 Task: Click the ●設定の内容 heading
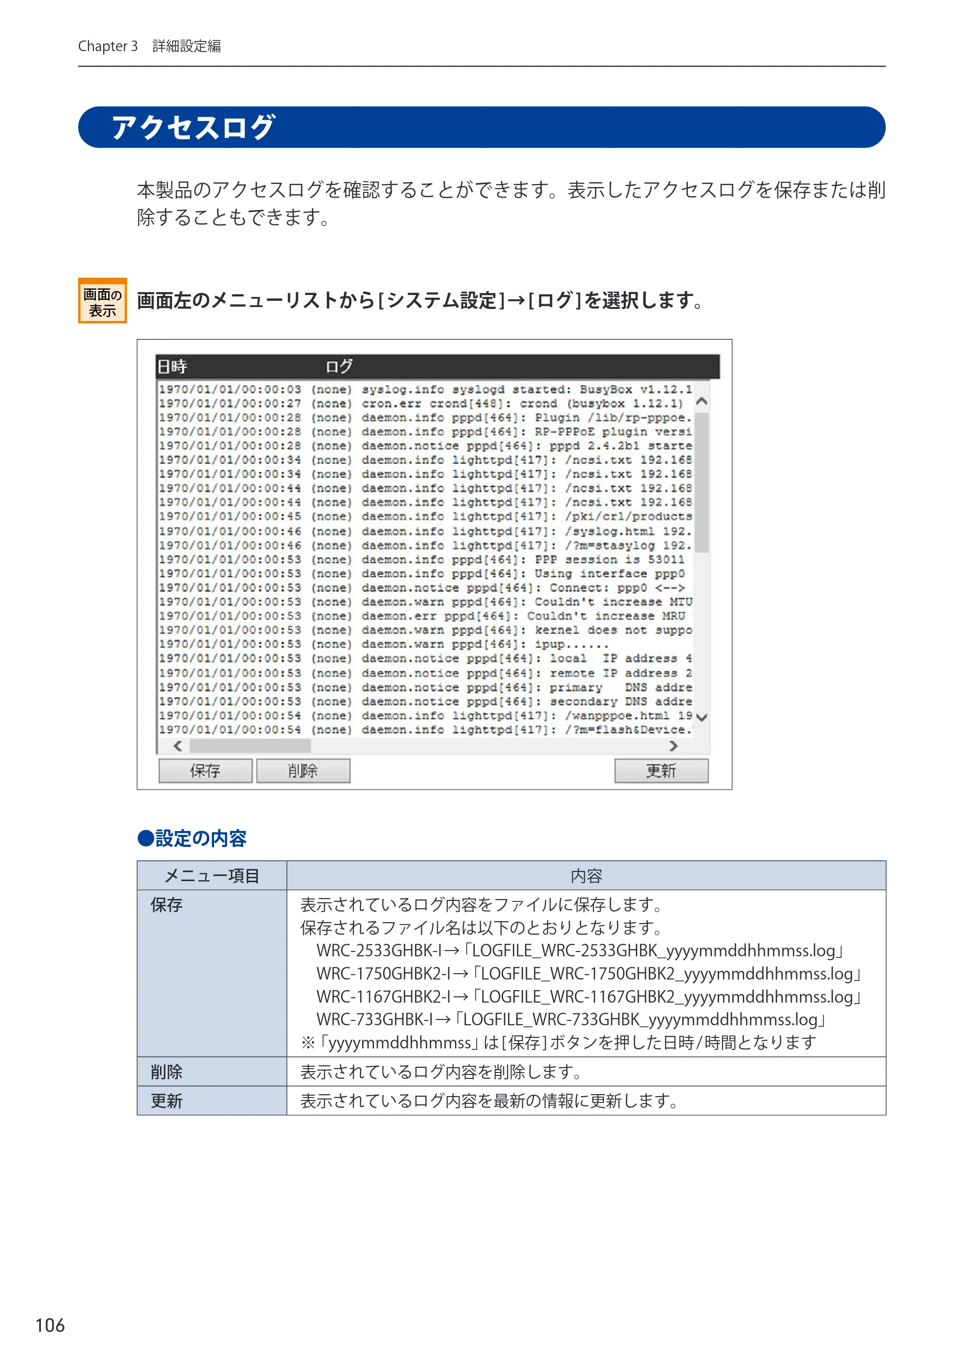192,838
